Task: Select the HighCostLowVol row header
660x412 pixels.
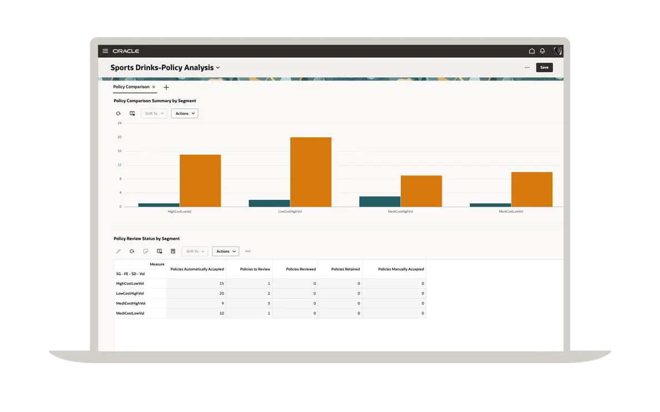Action: [x=130, y=283]
